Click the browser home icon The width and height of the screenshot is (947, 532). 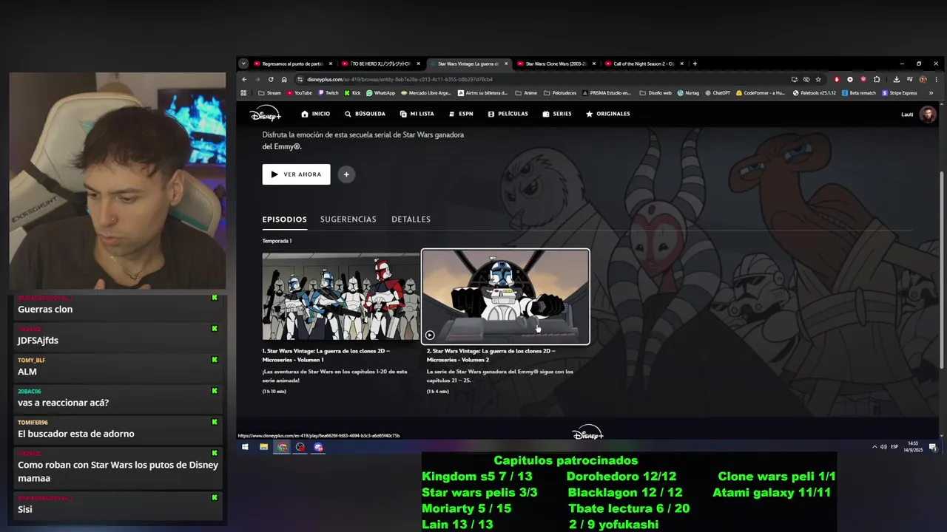284,79
